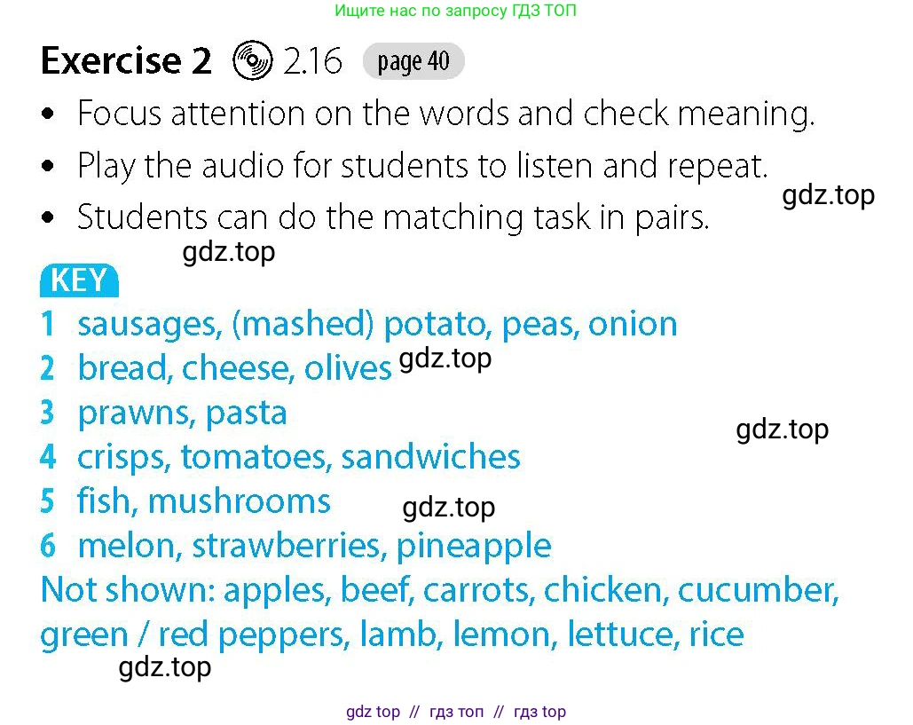Click the blue KEY label

[x=79, y=280]
